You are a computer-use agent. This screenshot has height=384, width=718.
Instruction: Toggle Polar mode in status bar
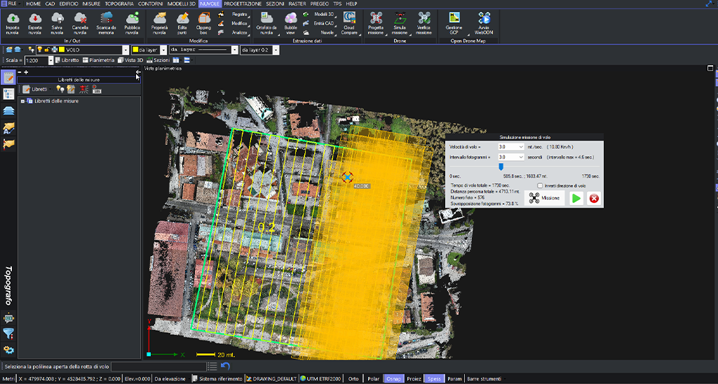click(374, 378)
